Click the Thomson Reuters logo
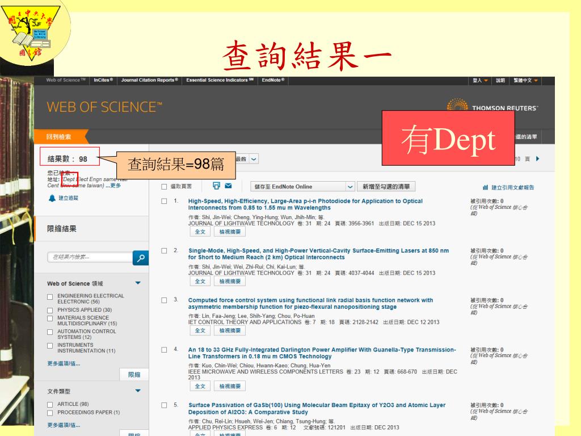581x436 pixels. click(x=492, y=105)
